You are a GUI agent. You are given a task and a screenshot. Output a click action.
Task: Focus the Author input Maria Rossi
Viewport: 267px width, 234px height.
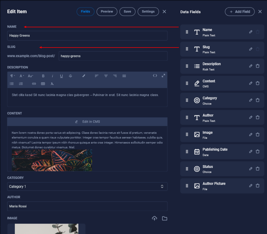click(x=87, y=206)
